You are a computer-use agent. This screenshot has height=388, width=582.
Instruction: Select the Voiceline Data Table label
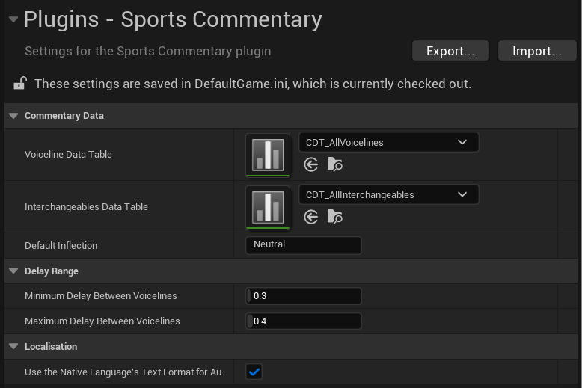point(68,154)
